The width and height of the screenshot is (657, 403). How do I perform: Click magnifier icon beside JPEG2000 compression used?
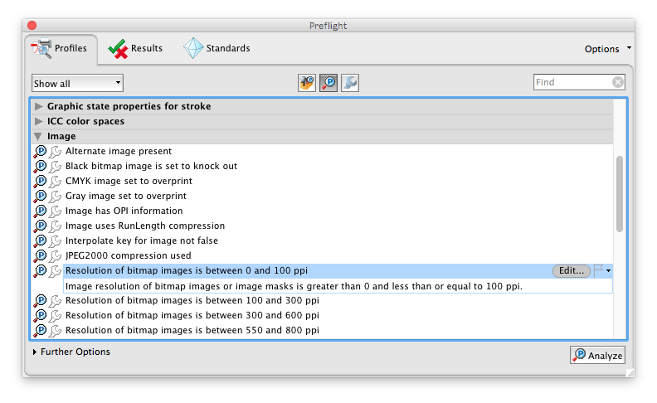point(40,255)
